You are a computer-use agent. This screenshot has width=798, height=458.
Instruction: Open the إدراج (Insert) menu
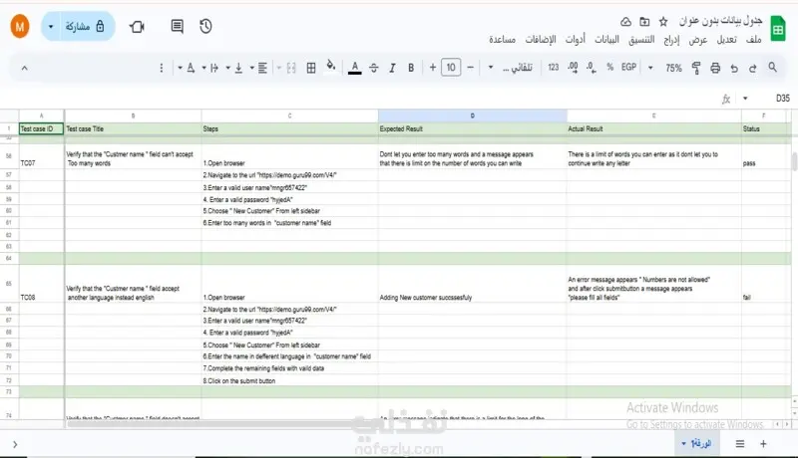[x=671, y=40]
